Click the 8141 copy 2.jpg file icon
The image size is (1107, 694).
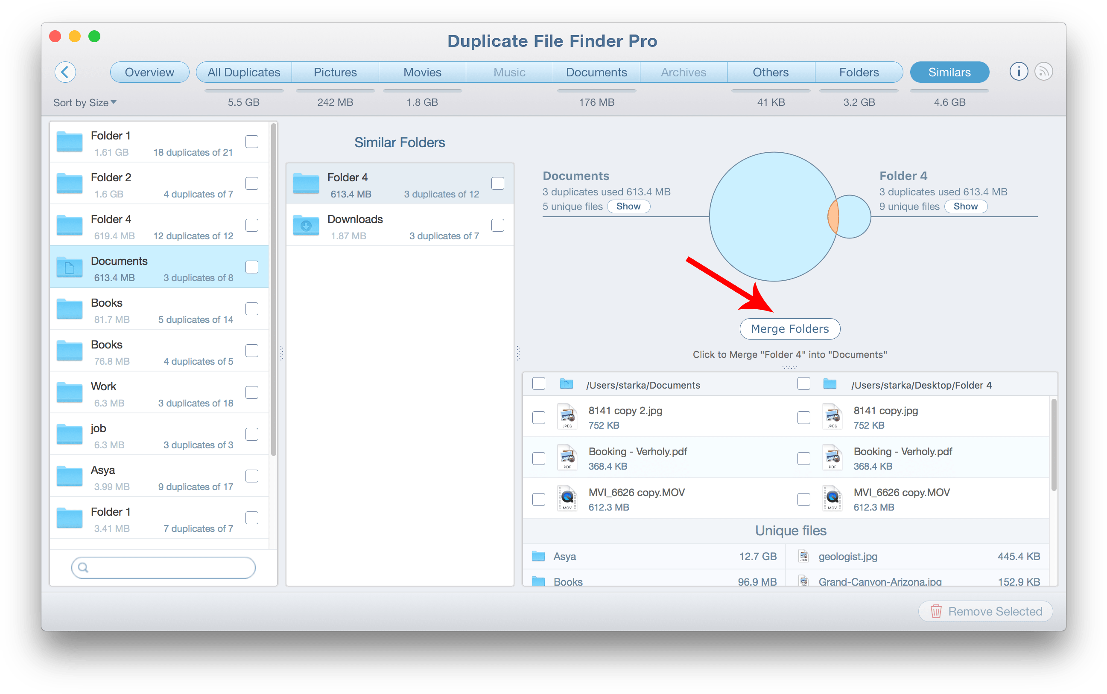567,416
